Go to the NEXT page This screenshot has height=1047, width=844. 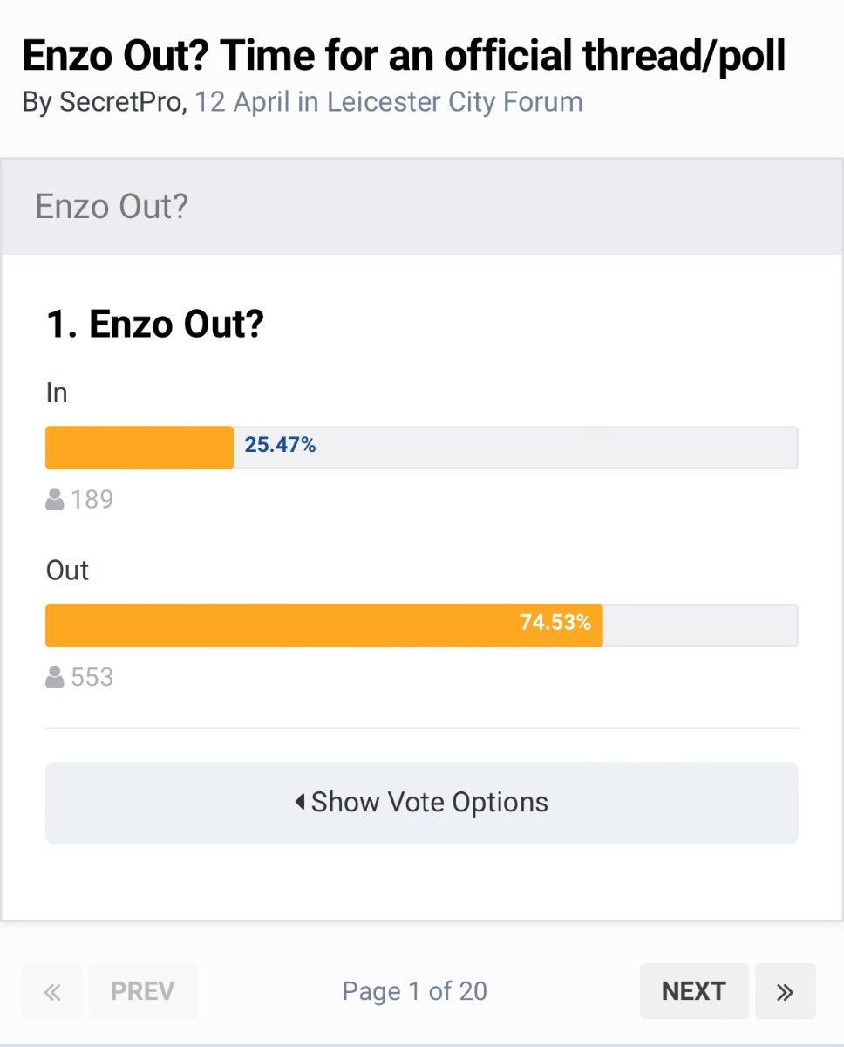coord(694,991)
